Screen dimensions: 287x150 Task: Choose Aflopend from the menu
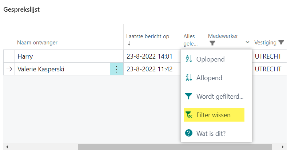tap(209, 78)
